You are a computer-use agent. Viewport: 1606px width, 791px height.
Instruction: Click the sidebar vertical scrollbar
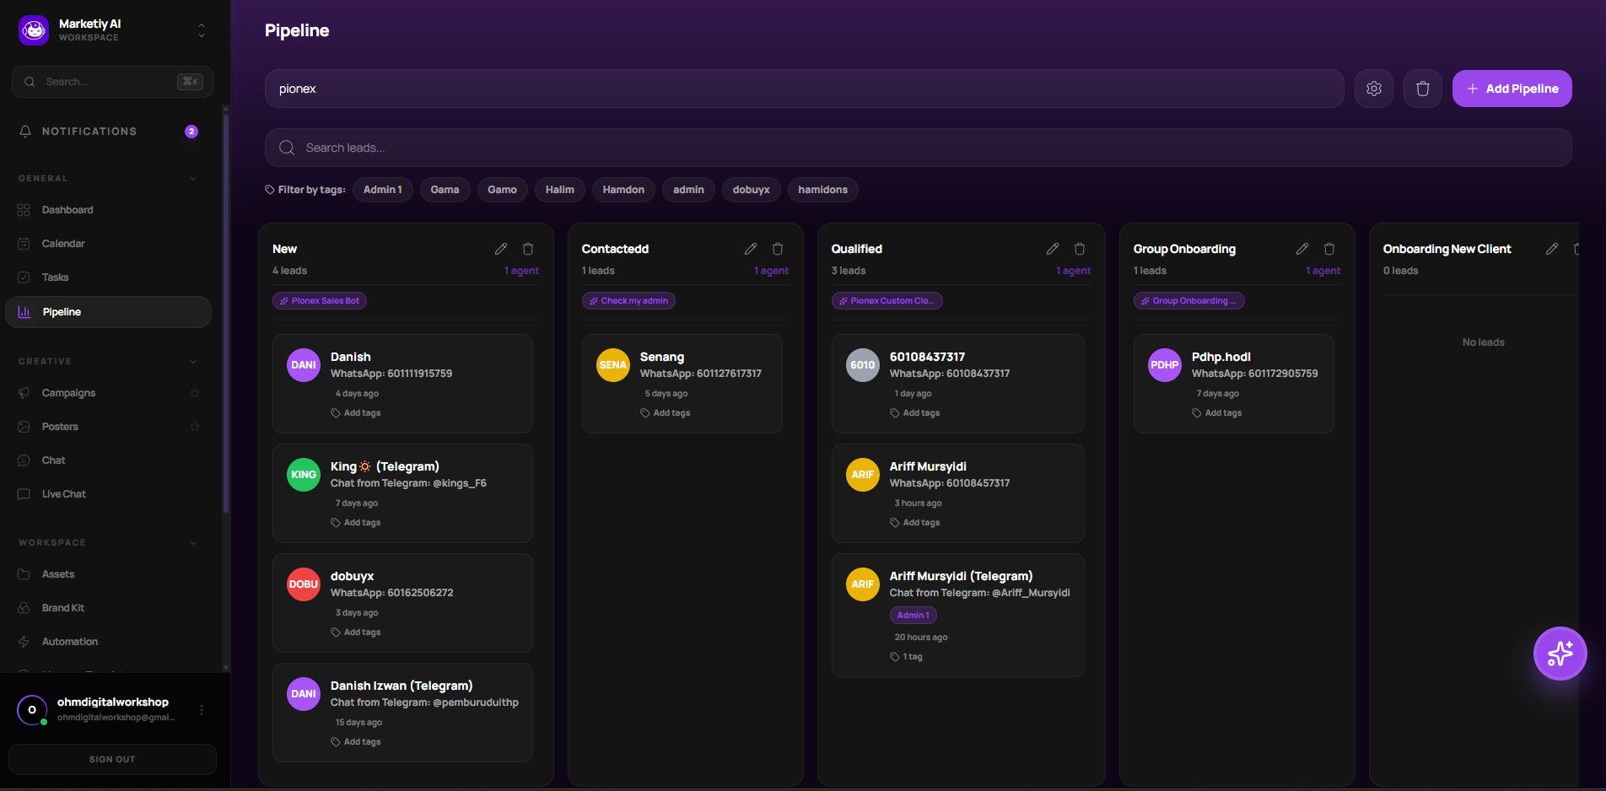pos(225,312)
